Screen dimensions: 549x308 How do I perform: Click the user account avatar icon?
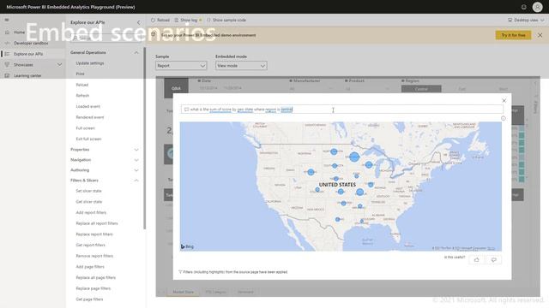[x=537, y=7]
